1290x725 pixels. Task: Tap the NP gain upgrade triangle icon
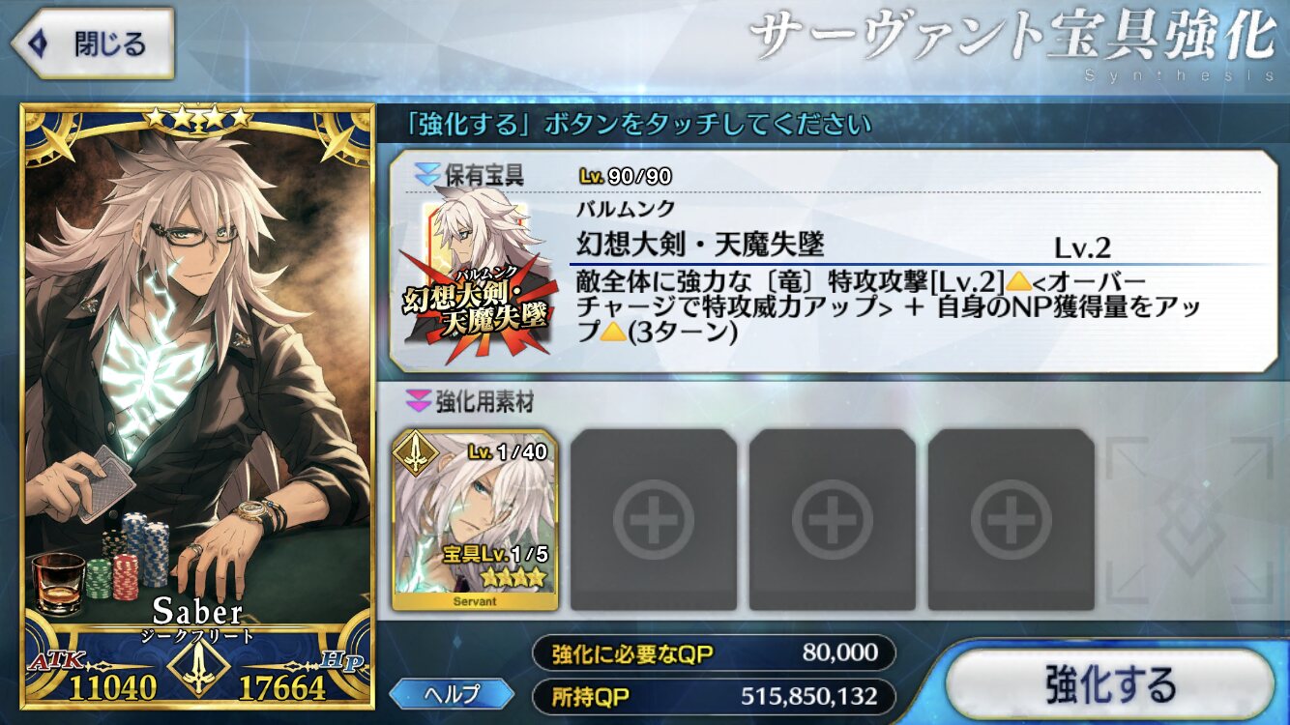(x=611, y=332)
